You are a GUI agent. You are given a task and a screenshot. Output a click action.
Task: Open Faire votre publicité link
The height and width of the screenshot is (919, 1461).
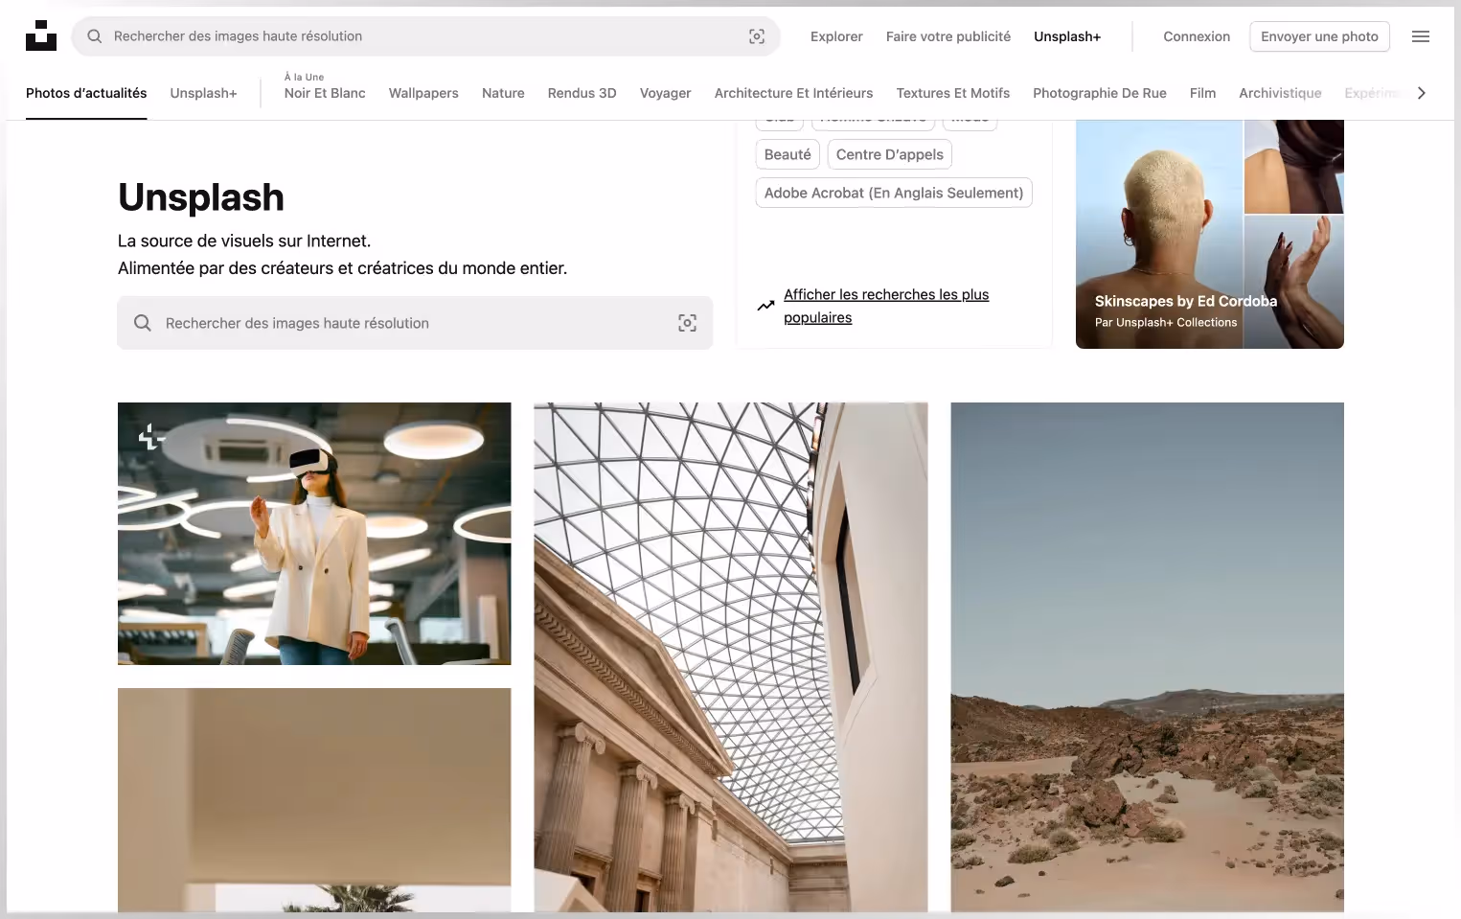point(948,36)
